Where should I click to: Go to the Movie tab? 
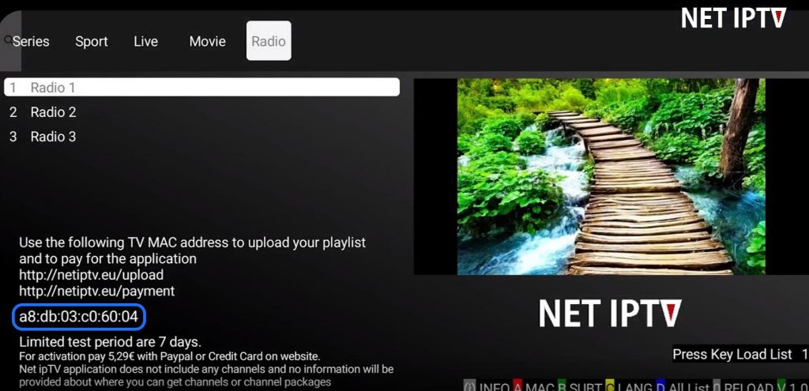click(x=208, y=42)
